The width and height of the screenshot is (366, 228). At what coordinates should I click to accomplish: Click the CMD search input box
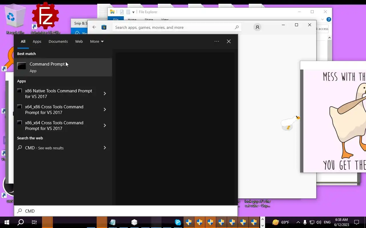(126, 211)
